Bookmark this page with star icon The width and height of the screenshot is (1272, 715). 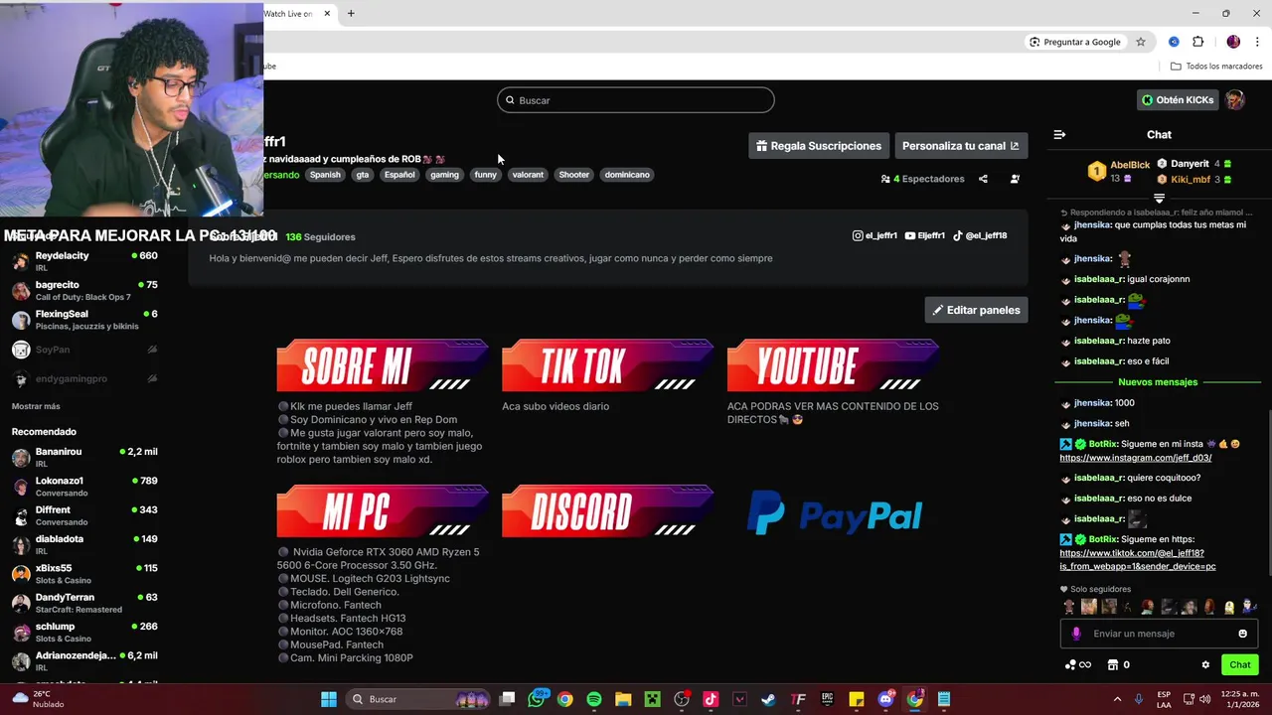coord(1141,42)
